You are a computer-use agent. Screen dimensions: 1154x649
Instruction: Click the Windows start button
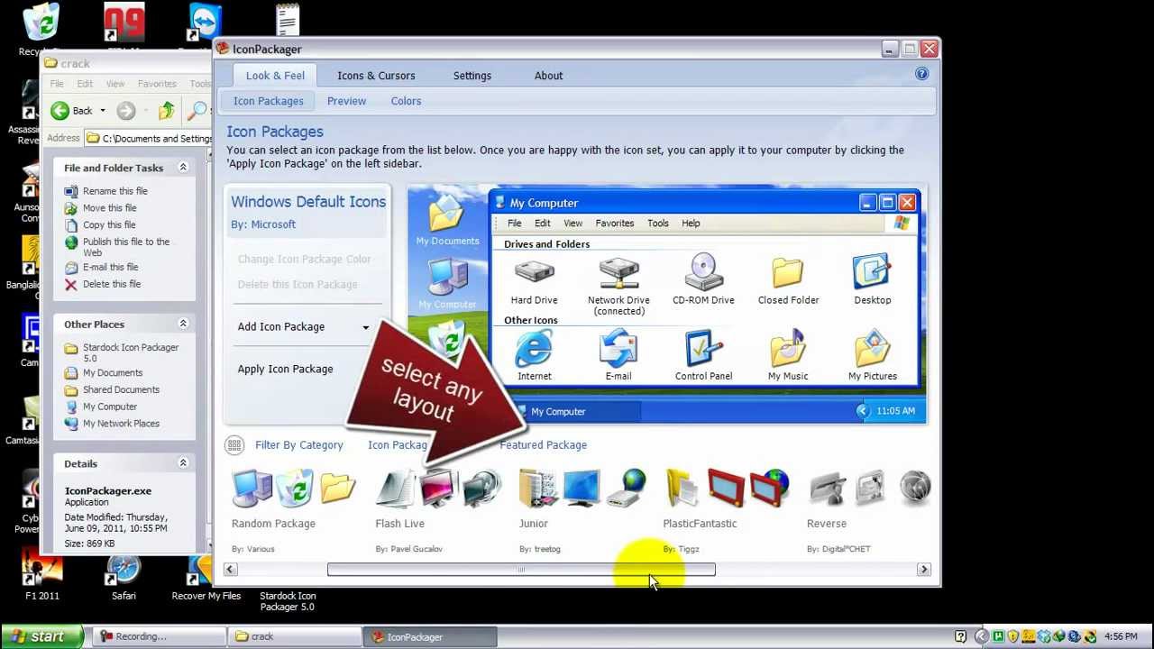(x=41, y=636)
